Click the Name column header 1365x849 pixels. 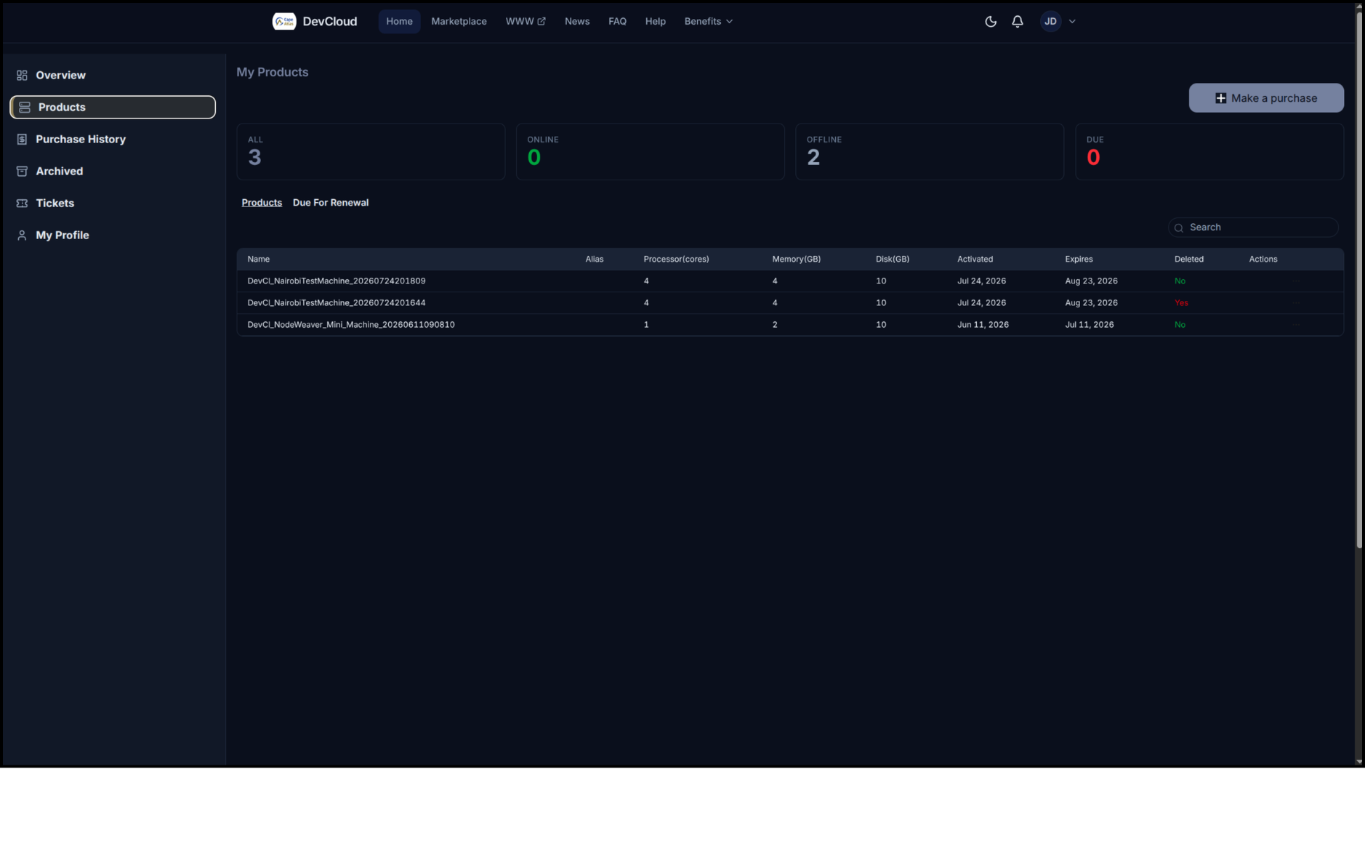258,259
